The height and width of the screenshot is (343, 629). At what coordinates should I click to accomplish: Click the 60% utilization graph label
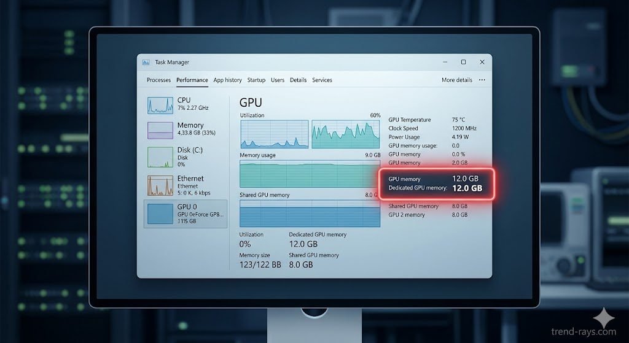[x=375, y=115]
